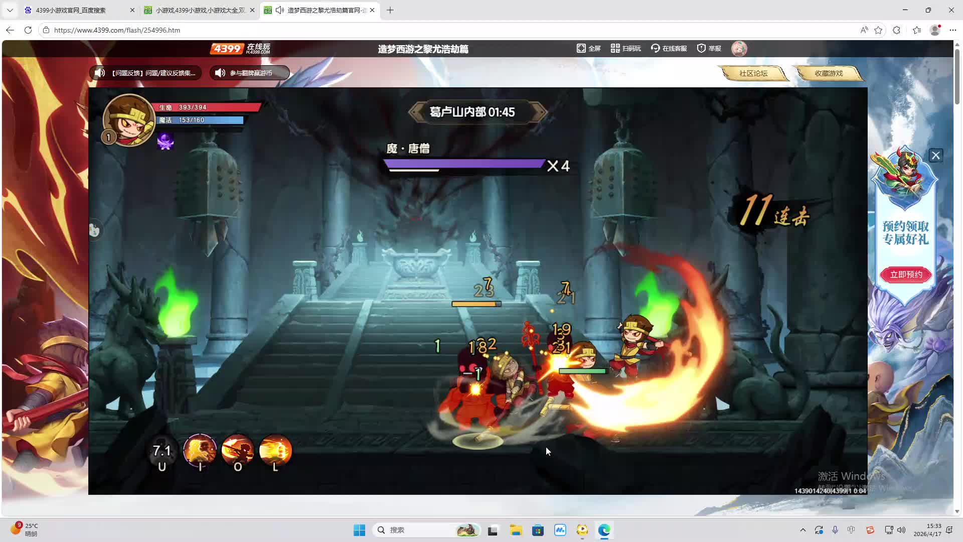Click the boss 魔·唐僧 health bar
This screenshot has height=542, width=963.
[x=464, y=165]
